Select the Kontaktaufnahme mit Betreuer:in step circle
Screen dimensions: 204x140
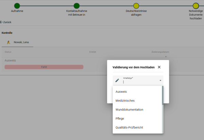click(x=76, y=6)
